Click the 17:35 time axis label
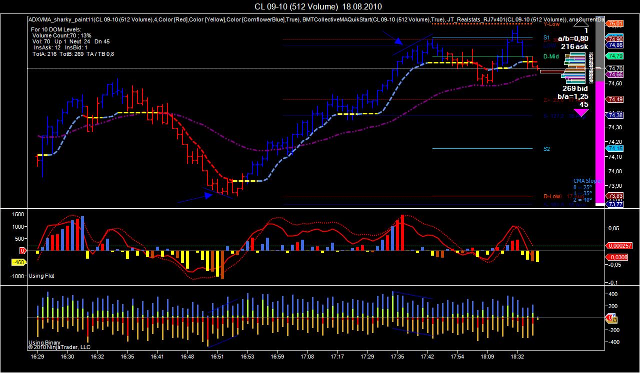 click(x=397, y=357)
